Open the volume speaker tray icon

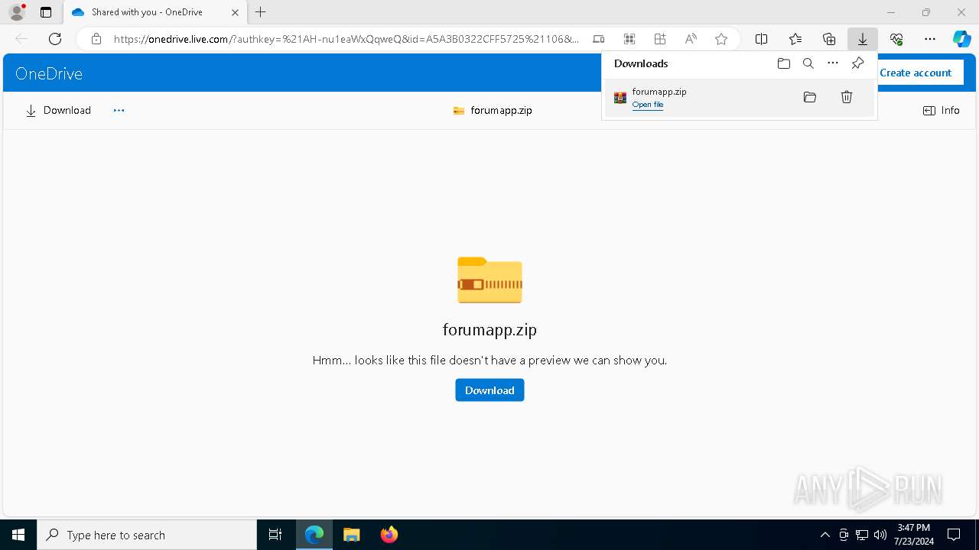tap(880, 535)
